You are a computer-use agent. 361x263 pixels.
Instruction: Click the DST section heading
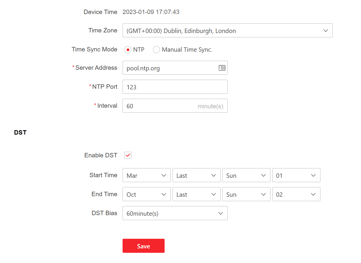pyautogui.click(x=20, y=133)
